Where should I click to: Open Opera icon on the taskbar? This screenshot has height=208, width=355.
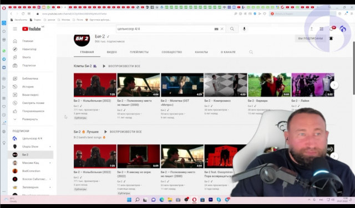click(194, 200)
